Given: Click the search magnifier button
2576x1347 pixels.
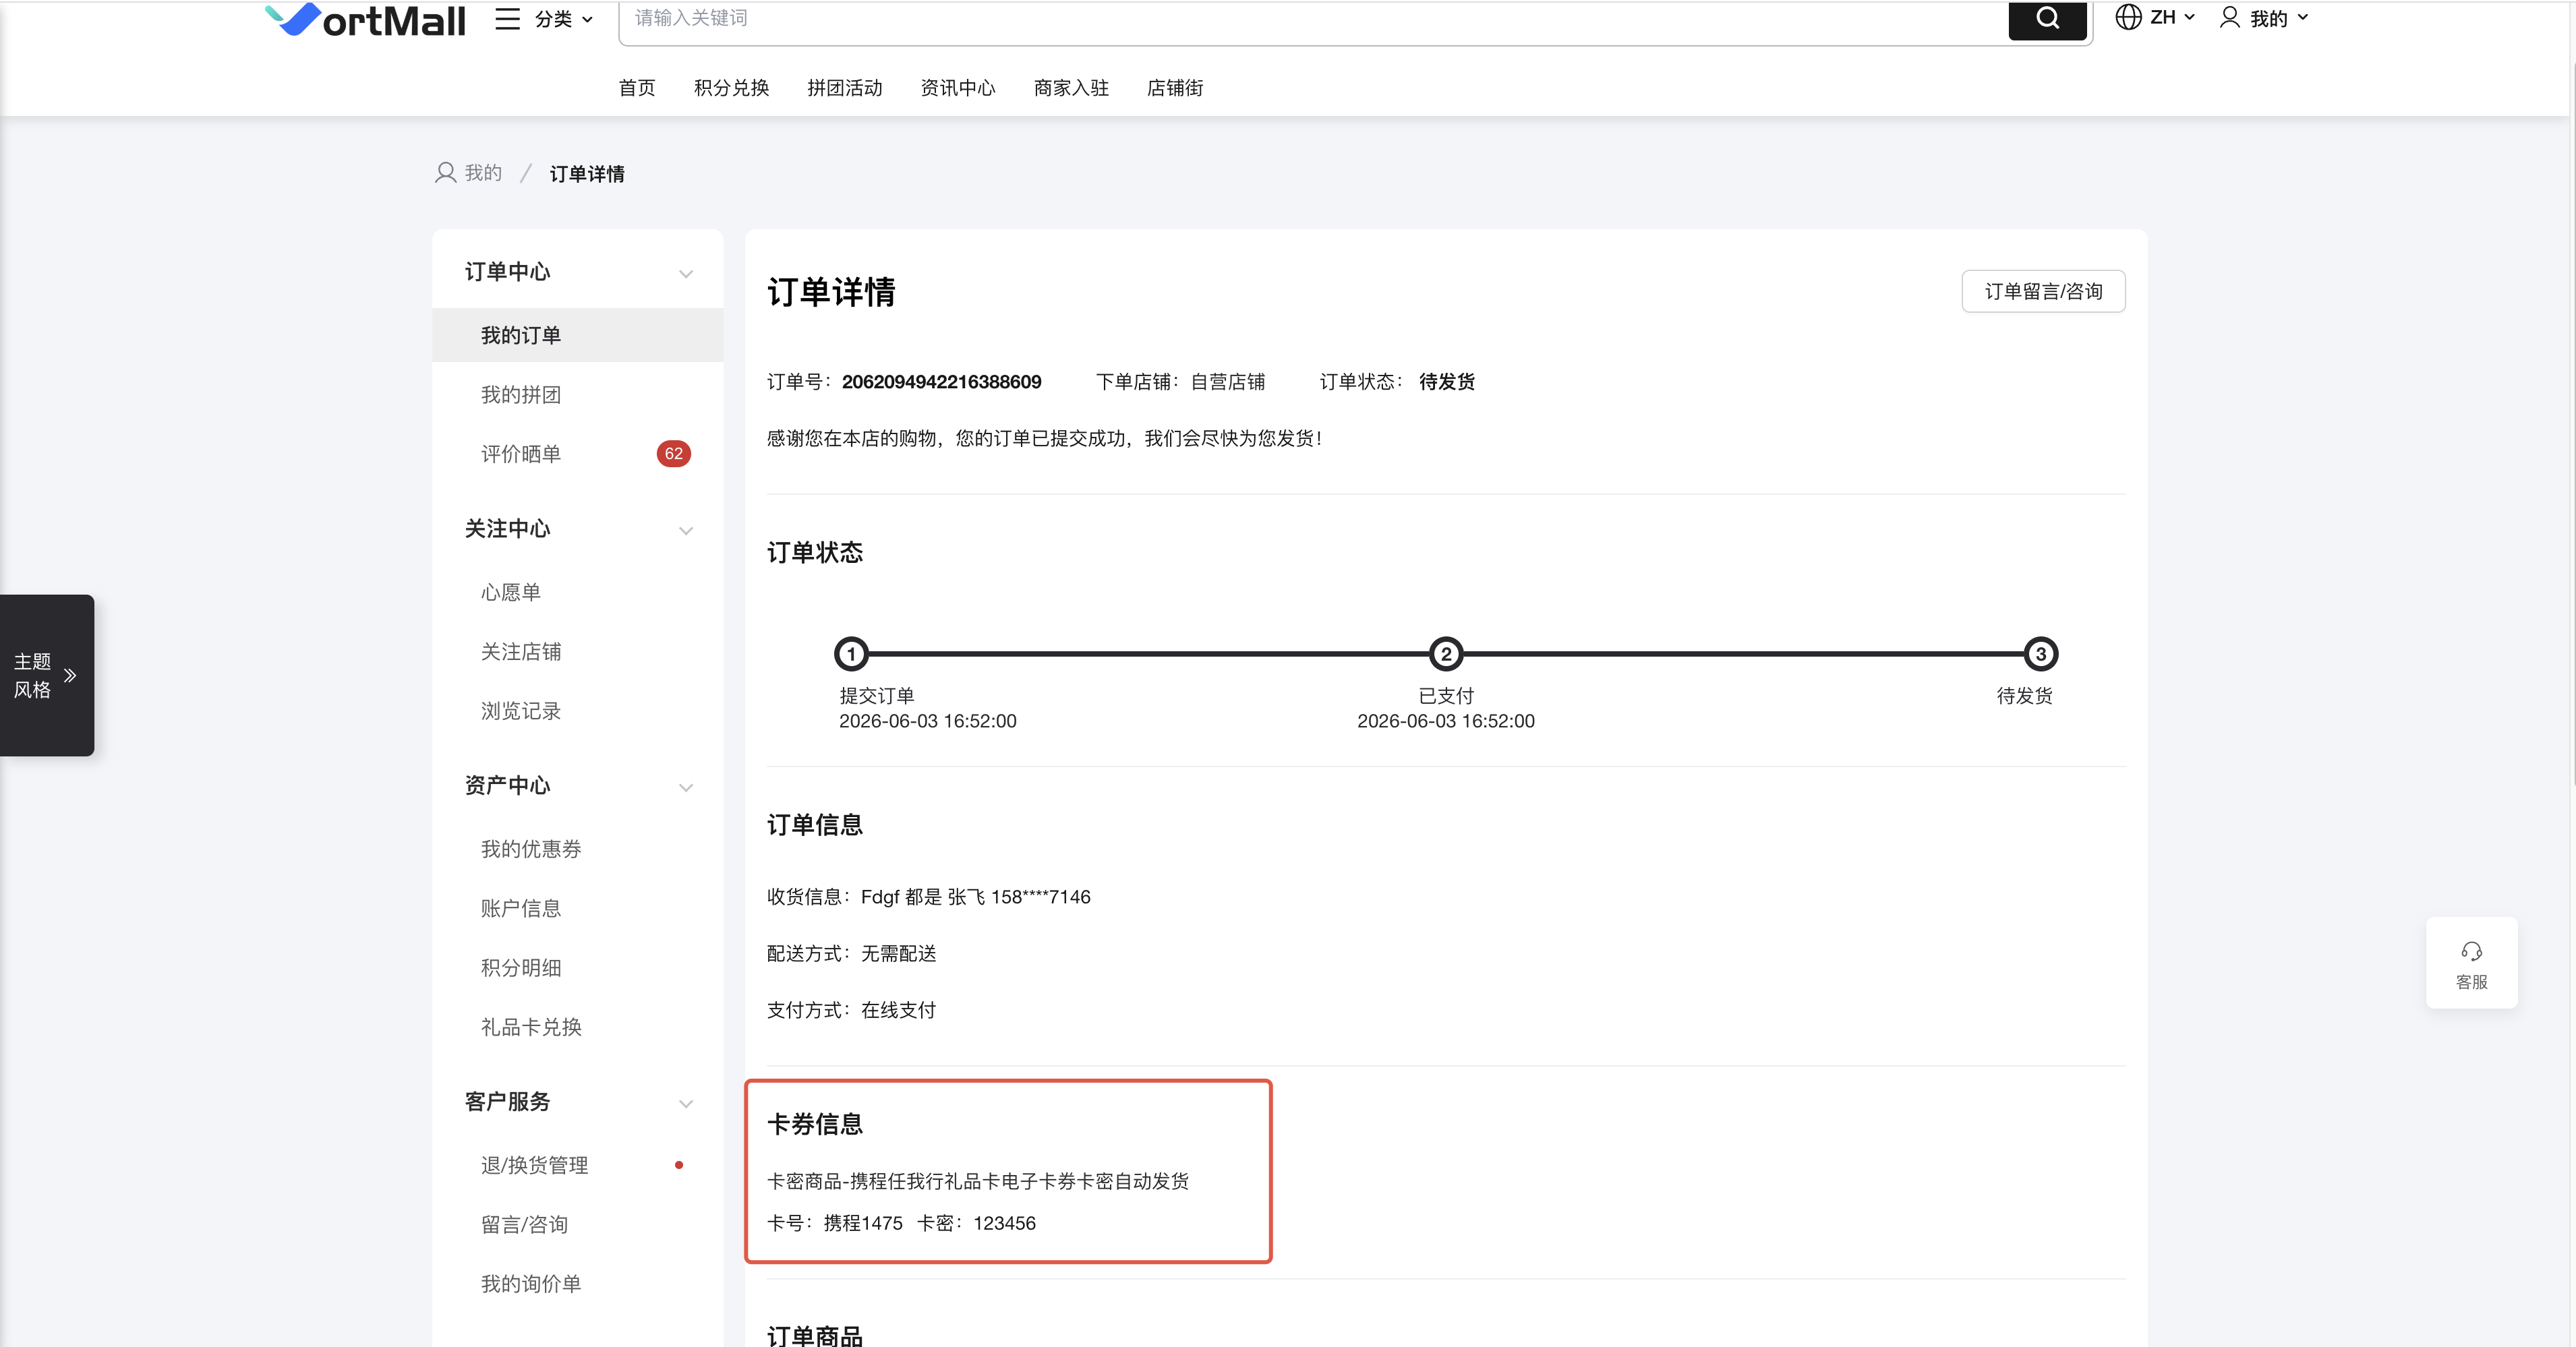Looking at the screenshot, I should click(x=2047, y=18).
